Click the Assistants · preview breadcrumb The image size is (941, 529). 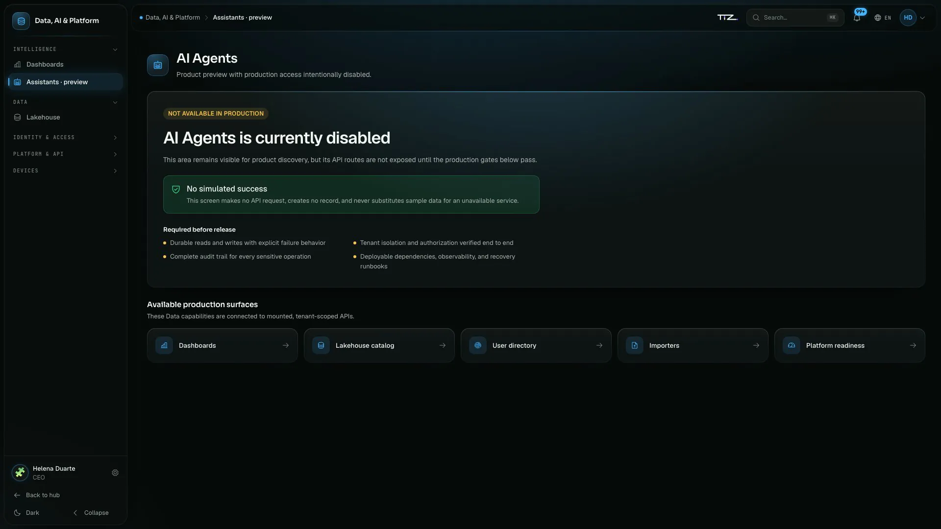[x=242, y=18]
